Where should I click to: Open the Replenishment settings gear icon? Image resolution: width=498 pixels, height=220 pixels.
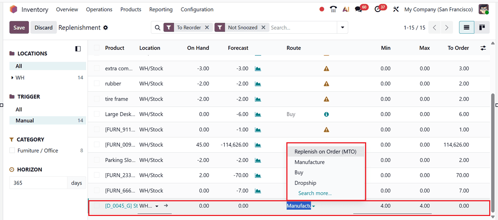105,27
